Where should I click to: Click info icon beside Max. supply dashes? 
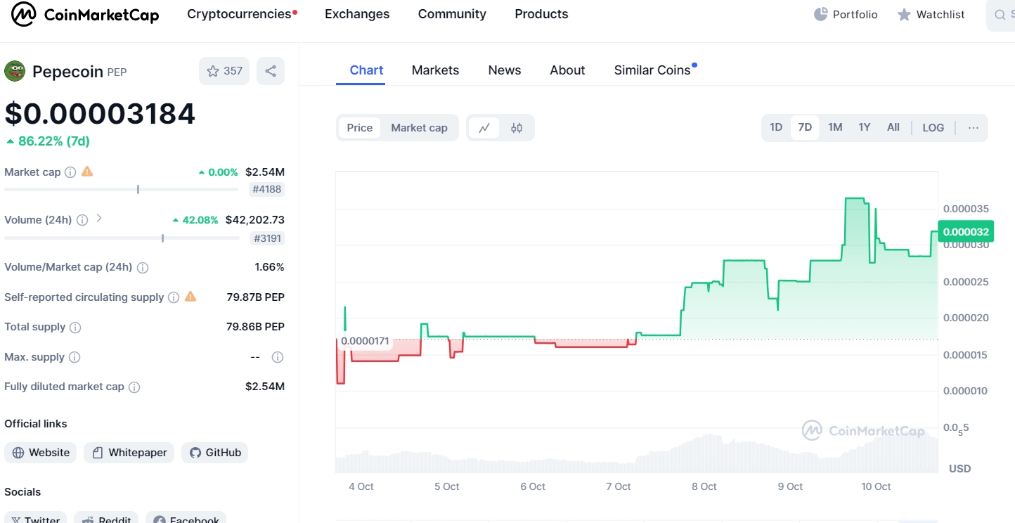tap(278, 357)
